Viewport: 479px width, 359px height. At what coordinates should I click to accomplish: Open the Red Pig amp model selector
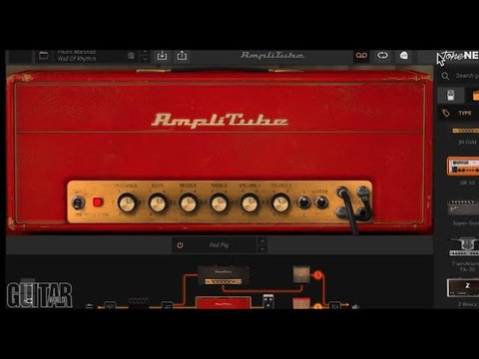click(219, 245)
